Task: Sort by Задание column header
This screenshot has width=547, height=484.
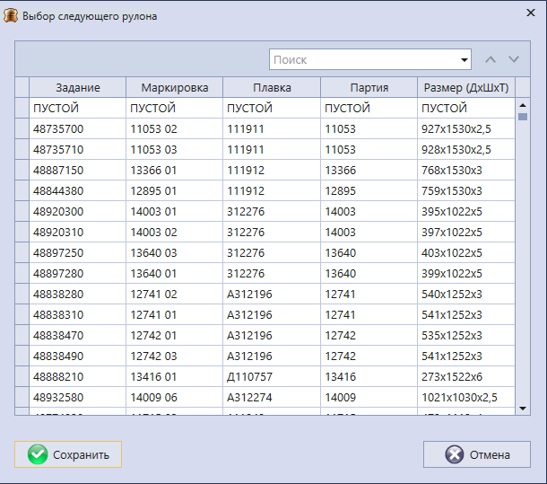Action: pyautogui.click(x=78, y=87)
